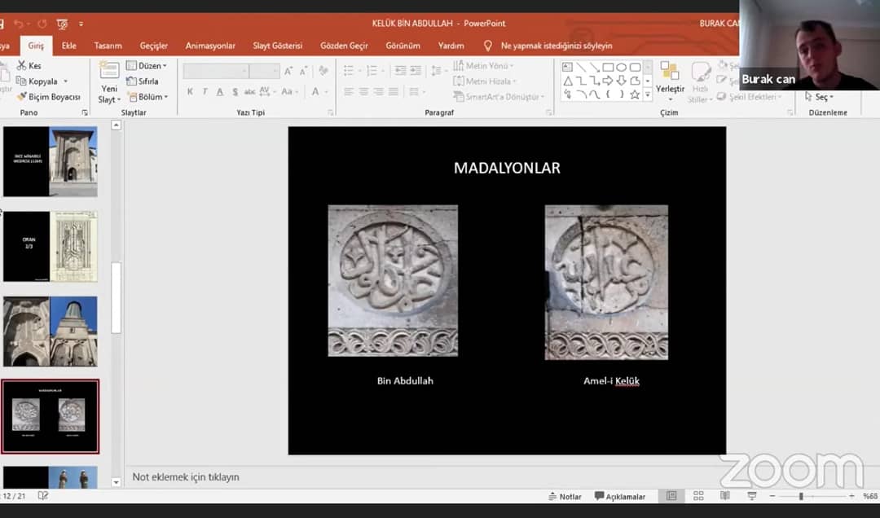Click spell check icon in status bar
Image resolution: width=880 pixels, height=518 pixels.
click(x=42, y=495)
